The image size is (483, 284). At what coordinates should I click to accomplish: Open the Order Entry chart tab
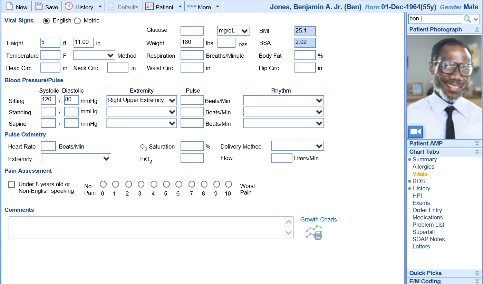pyautogui.click(x=427, y=210)
